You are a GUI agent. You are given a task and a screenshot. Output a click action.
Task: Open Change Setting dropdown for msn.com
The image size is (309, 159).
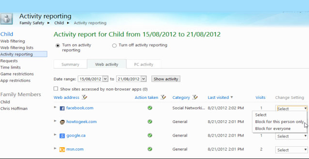(291, 150)
